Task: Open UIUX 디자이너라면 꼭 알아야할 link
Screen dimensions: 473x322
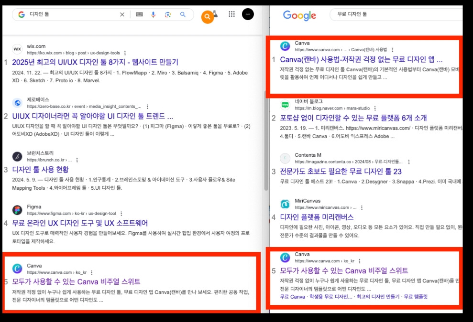Action: point(93,116)
